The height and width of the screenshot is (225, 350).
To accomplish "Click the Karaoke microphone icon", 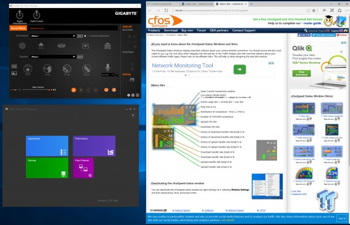I will pos(108,67).
